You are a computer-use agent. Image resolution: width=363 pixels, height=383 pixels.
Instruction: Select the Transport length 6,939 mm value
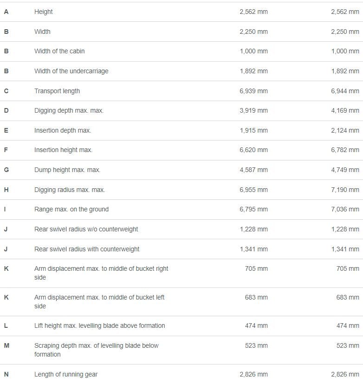click(253, 91)
